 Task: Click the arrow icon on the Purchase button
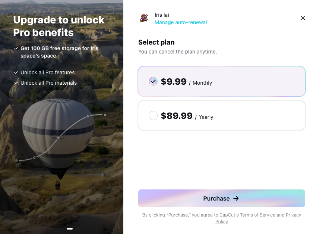point(236,198)
